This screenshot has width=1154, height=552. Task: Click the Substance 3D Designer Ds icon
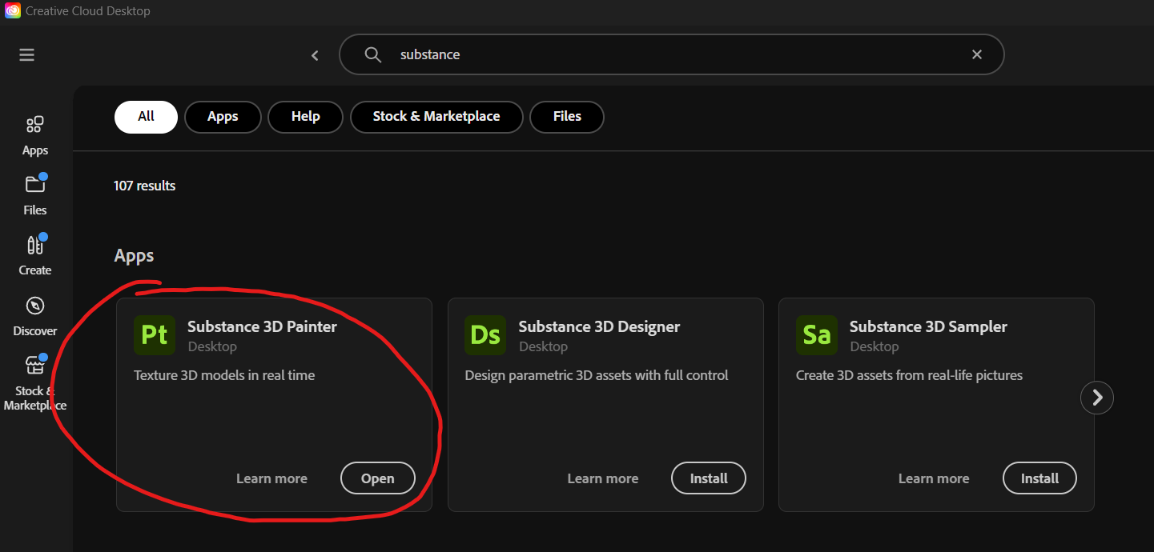pyautogui.click(x=485, y=334)
